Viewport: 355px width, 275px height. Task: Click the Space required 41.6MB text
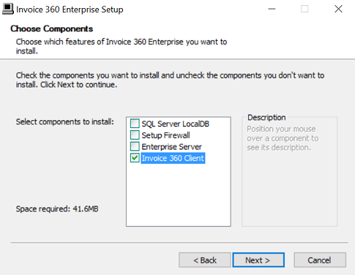point(57,209)
